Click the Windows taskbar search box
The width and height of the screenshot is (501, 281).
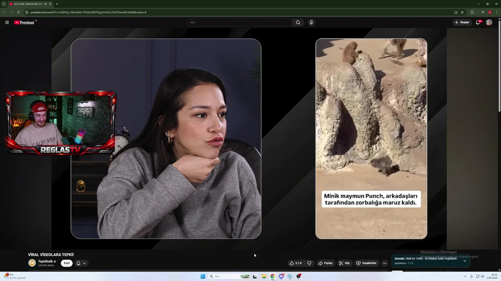pos(230,276)
